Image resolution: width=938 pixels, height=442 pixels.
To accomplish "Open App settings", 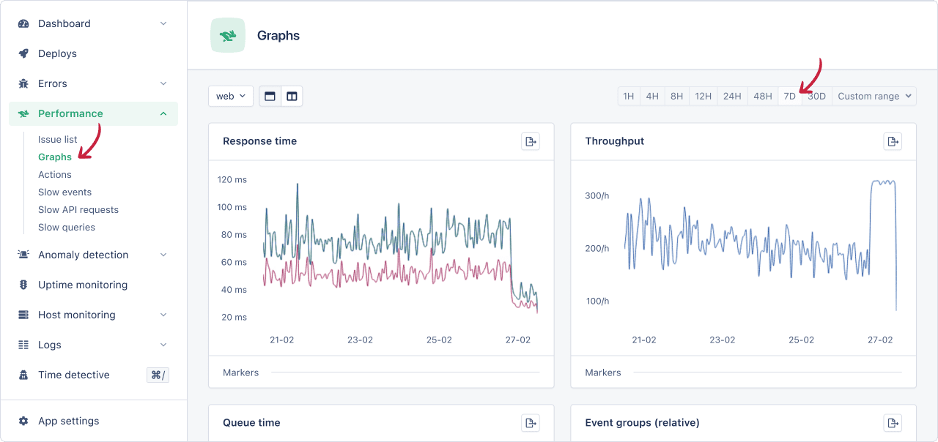I will click(67, 421).
